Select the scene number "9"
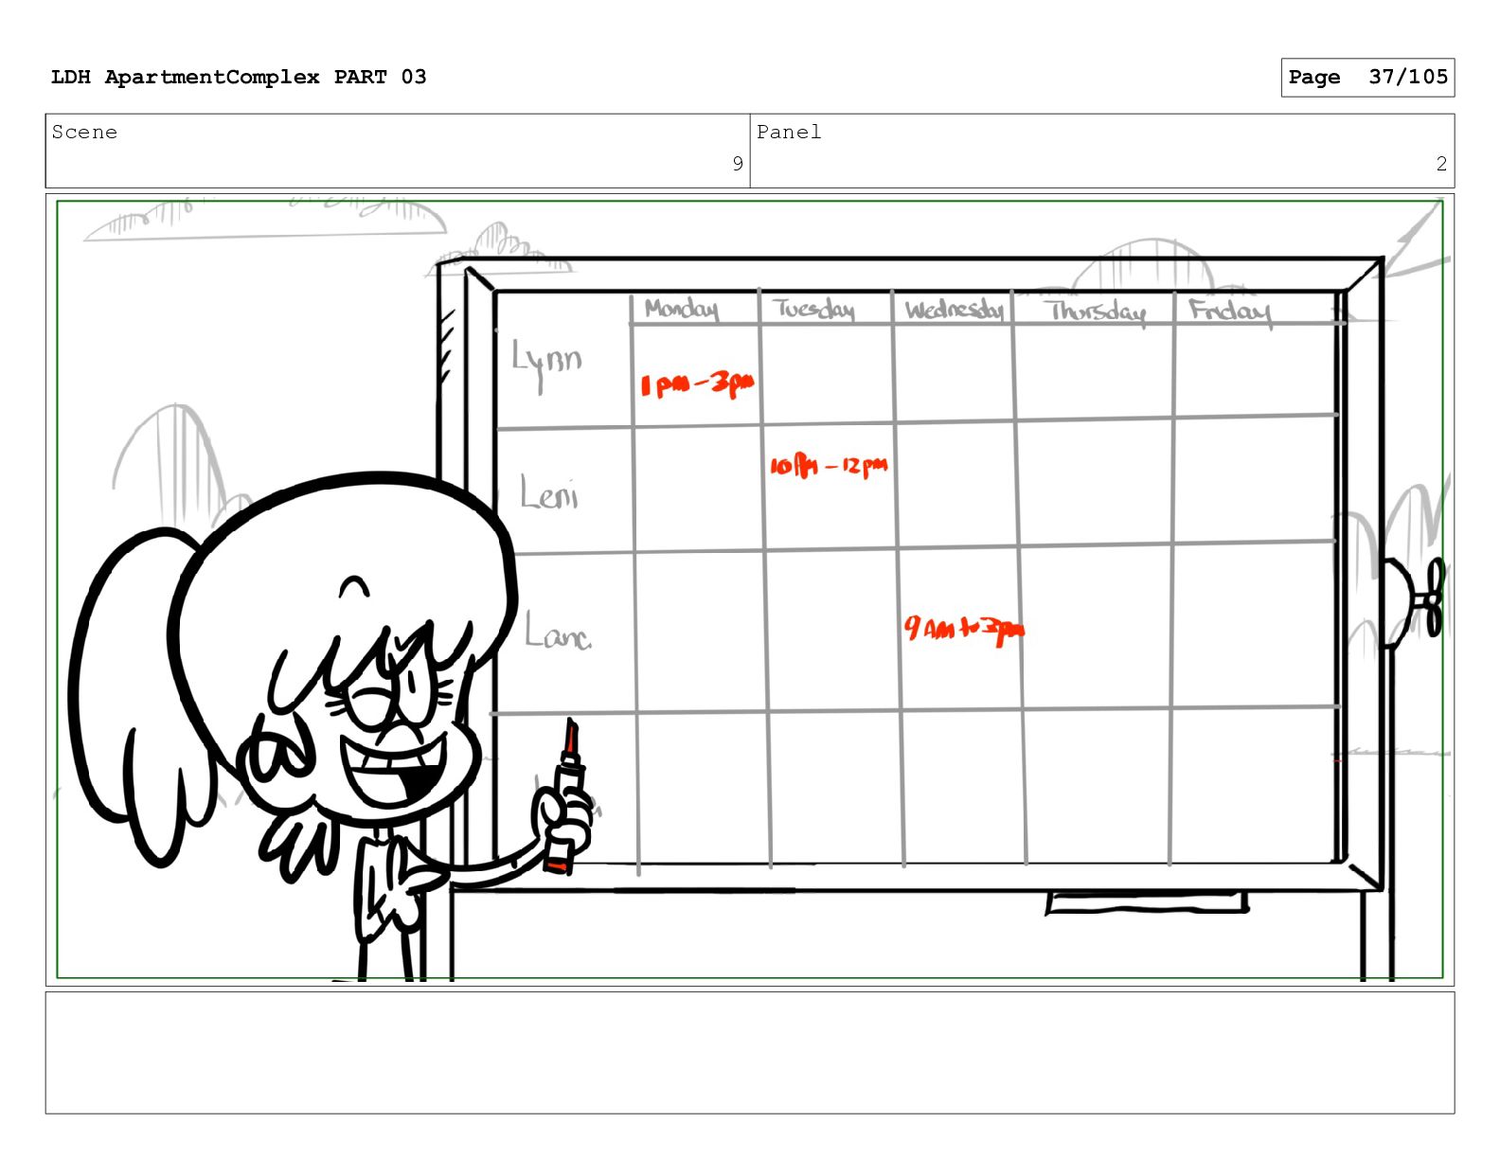The image size is (1500, 1159). pyautogui.click(x=738, y=164)
